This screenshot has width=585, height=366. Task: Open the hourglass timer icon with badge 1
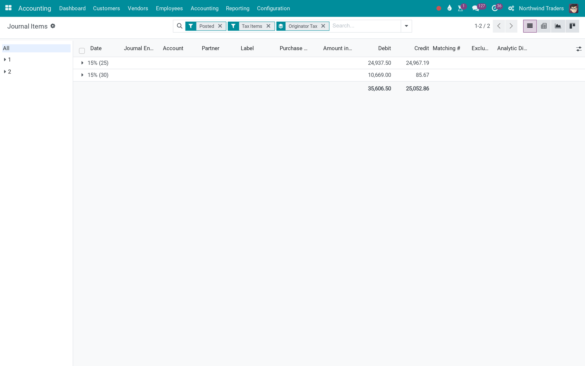460,8
